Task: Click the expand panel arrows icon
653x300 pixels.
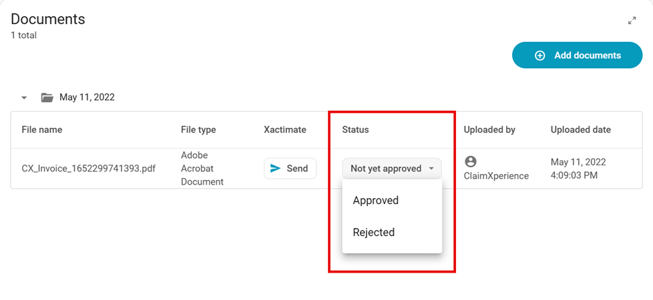Action: pyautogui.click(x=632, y=21)
